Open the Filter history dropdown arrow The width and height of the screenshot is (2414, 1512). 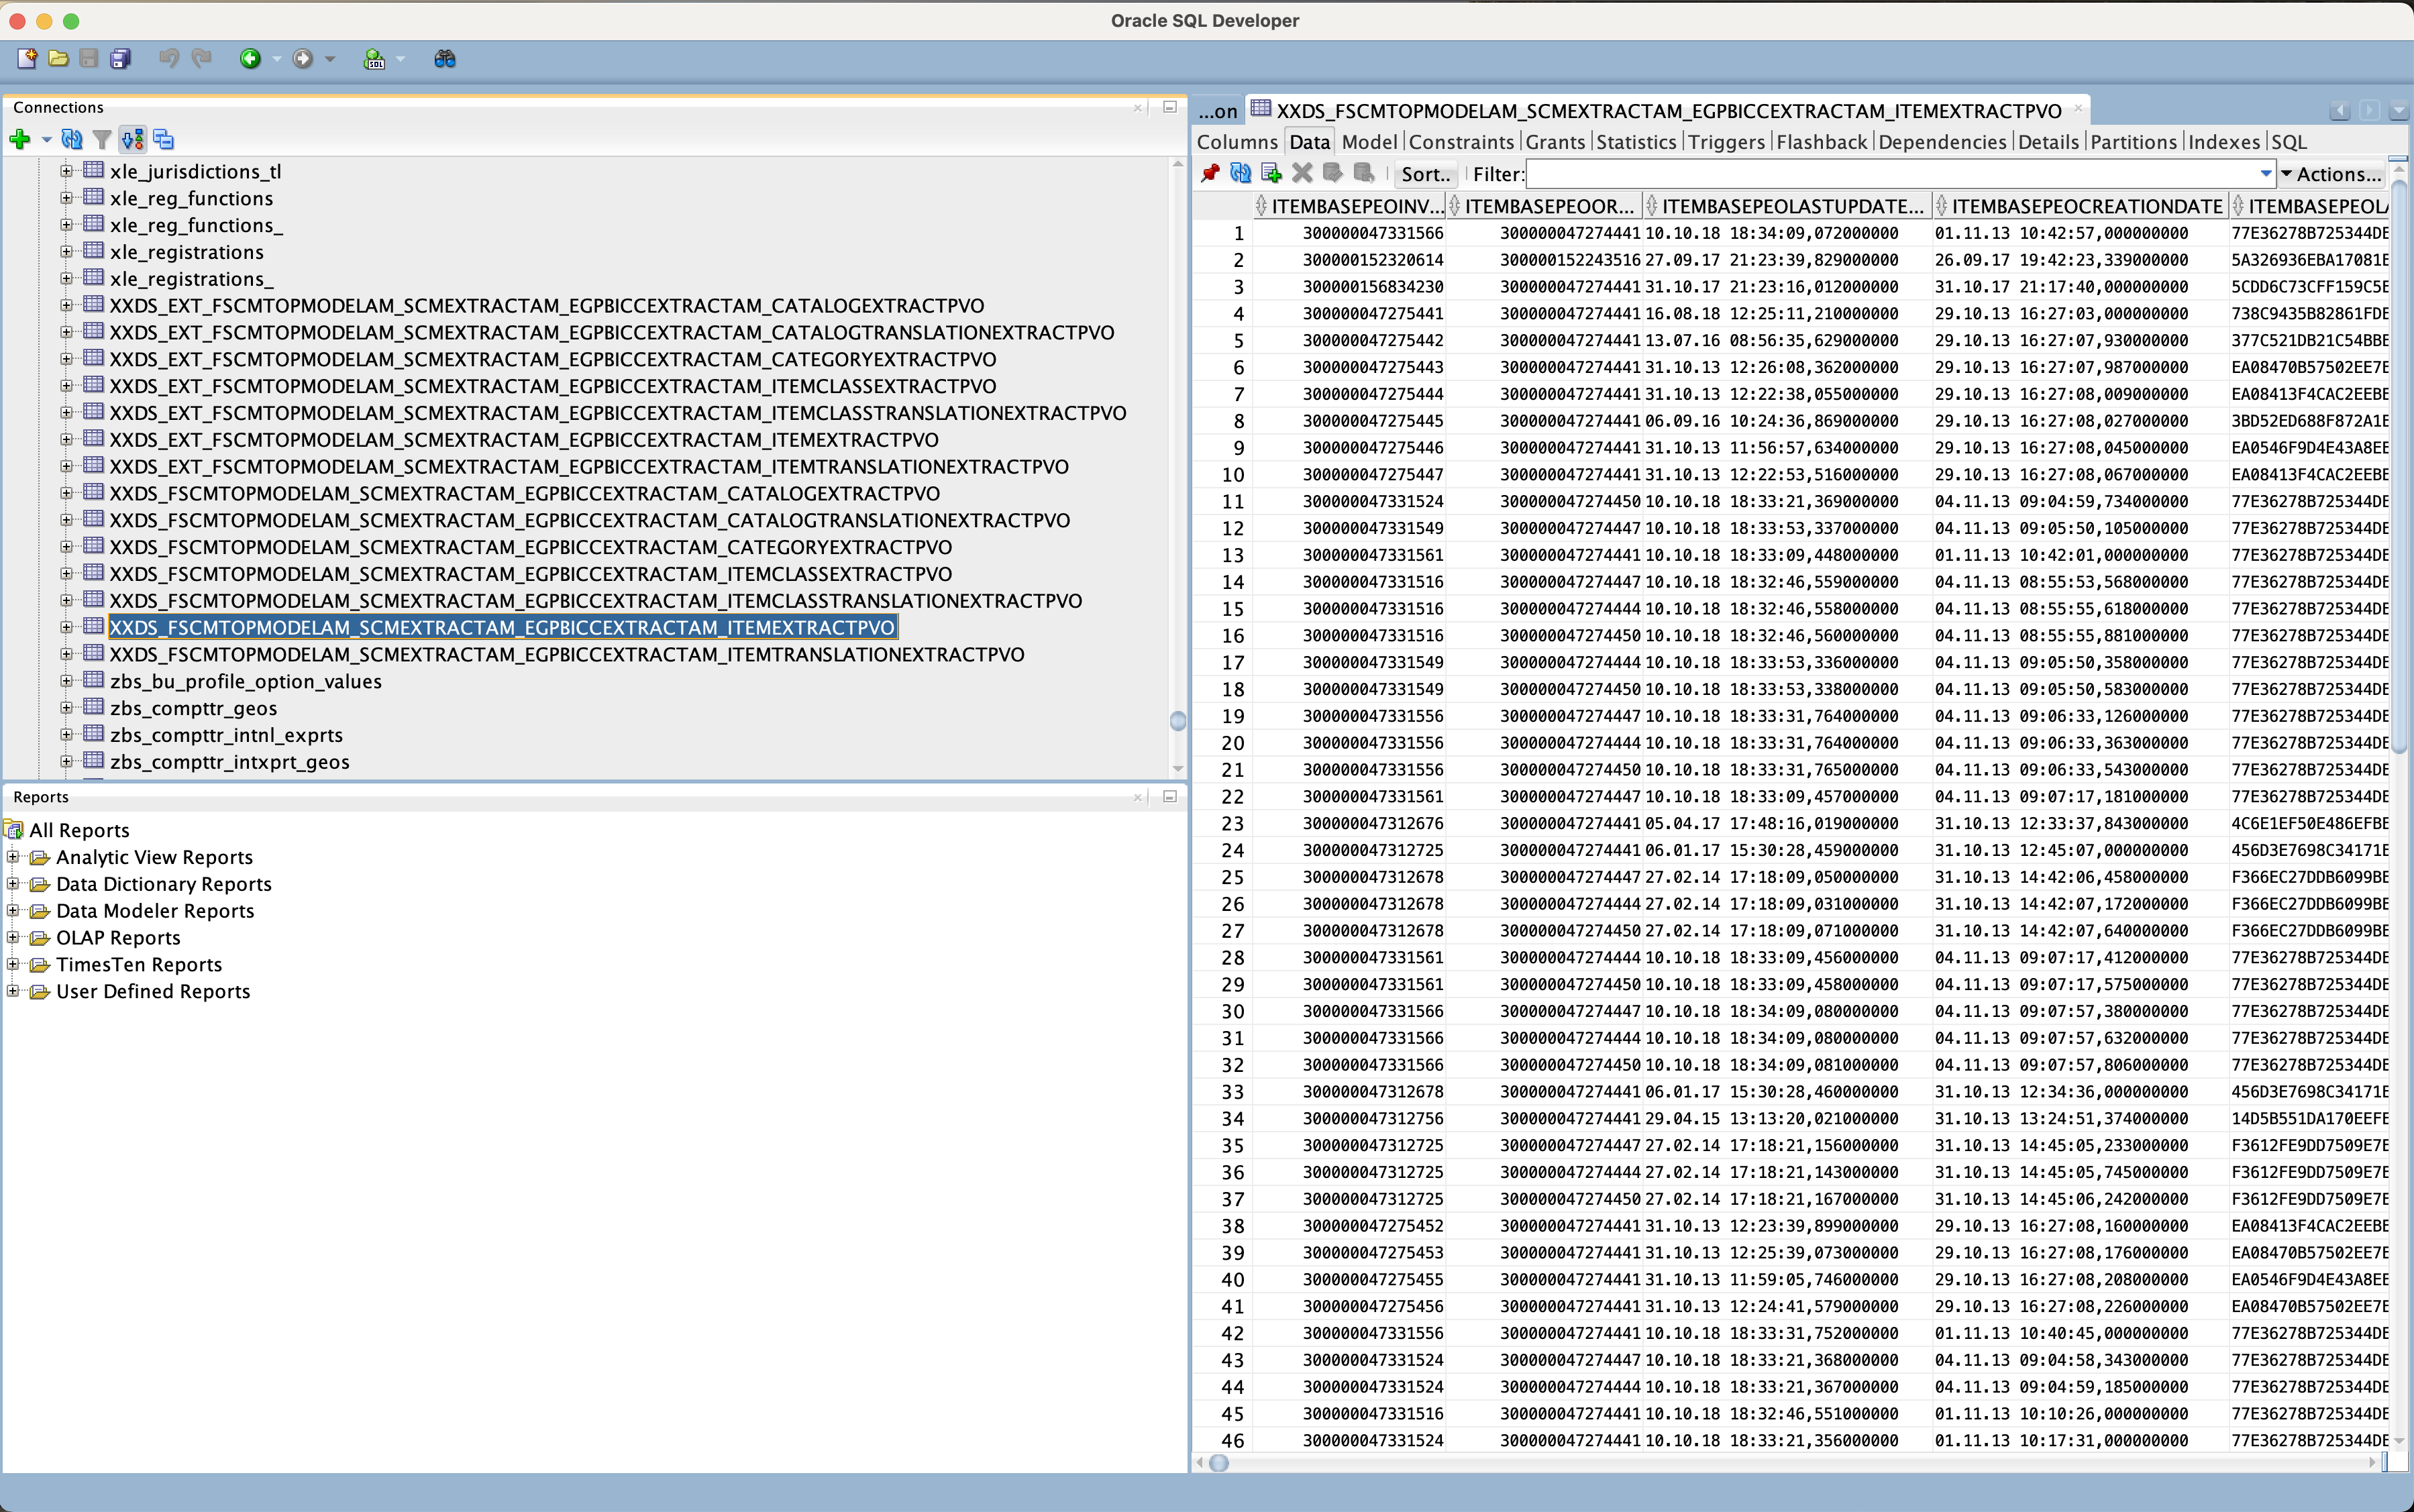(2265, 174)
